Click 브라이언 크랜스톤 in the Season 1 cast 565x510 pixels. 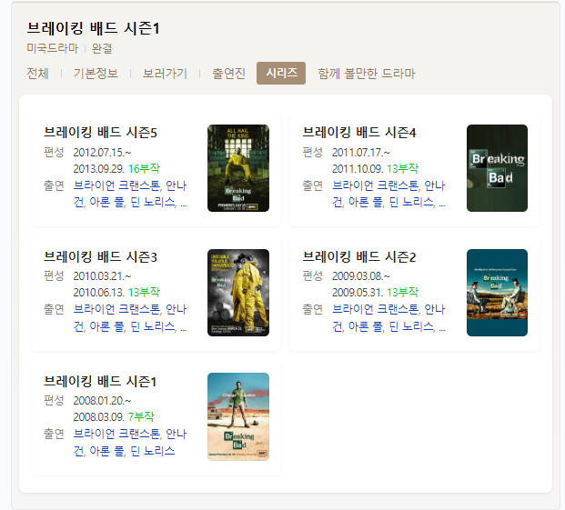click(116, 434)
